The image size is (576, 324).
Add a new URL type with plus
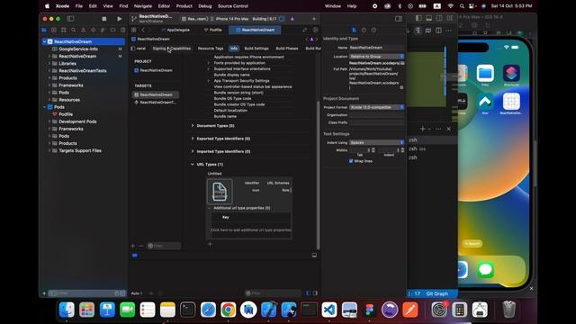210,244
